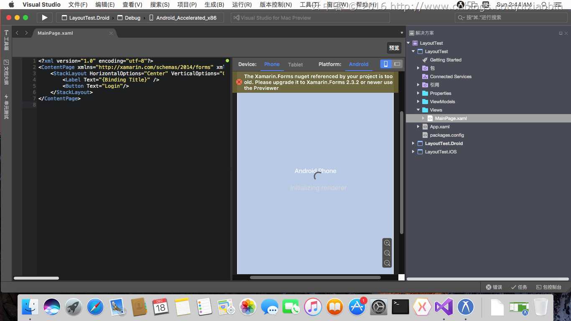571x321 pixels.
Task: Click the code editor horizontal scrollbar
Action: tap(36, 278)
